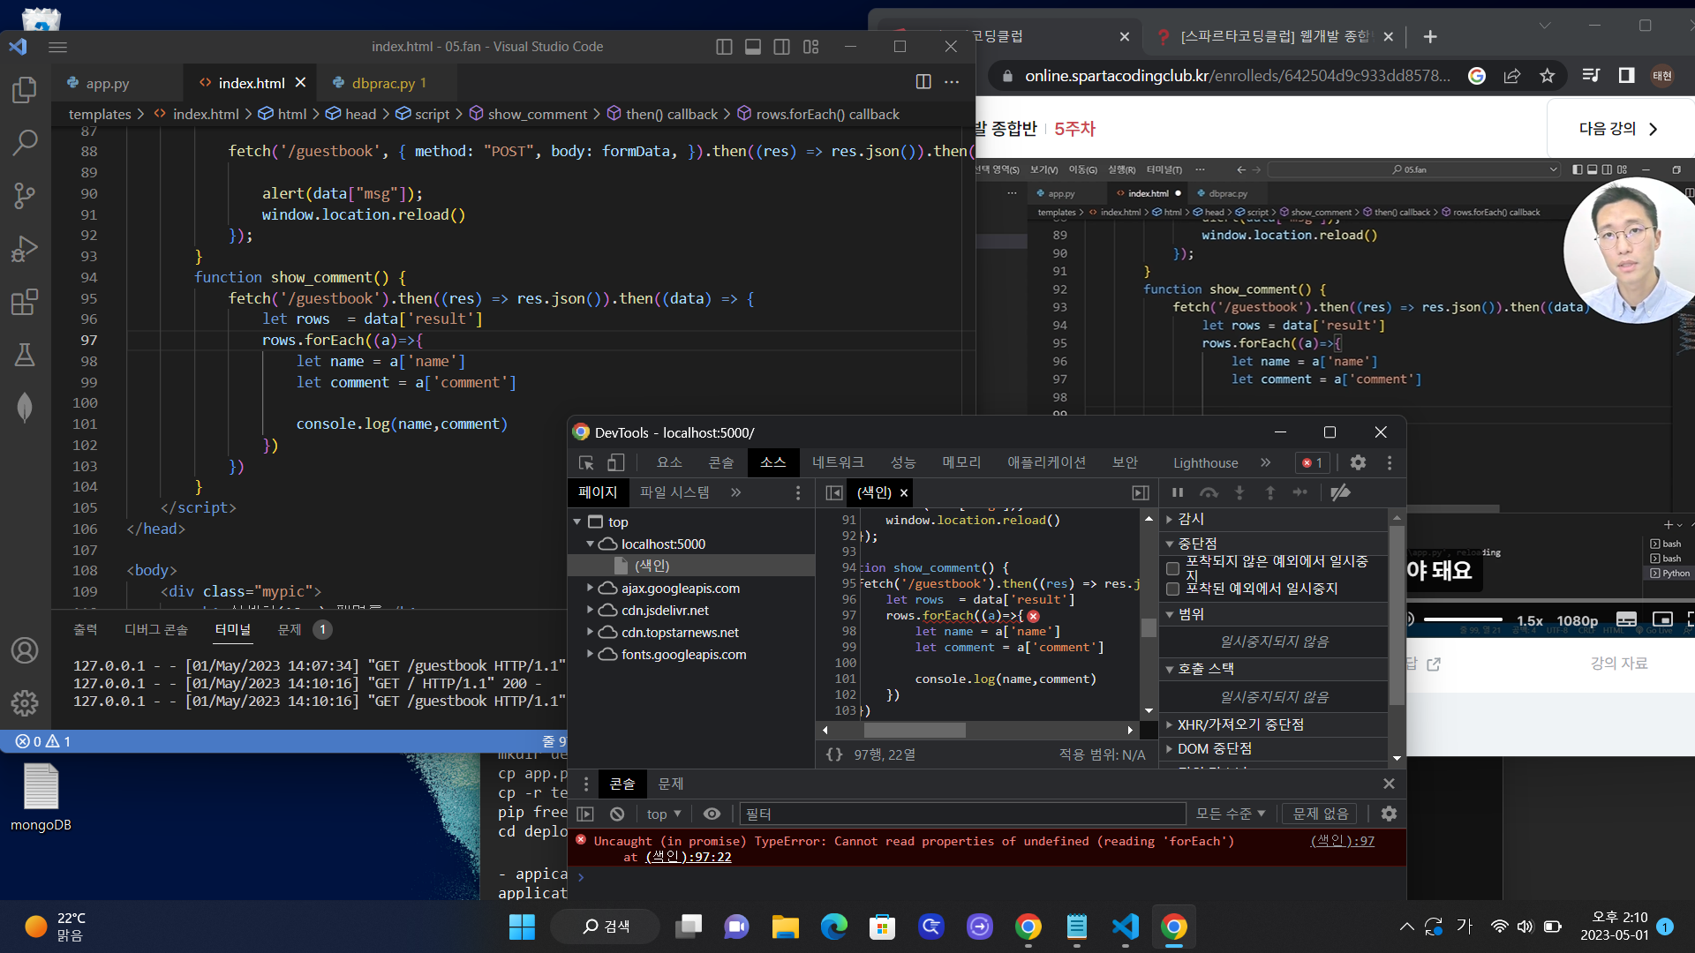Viewport: 1695px width, 953px height.
Task: Hide the DevTools file navigator pane
Action: click(833, 492)
